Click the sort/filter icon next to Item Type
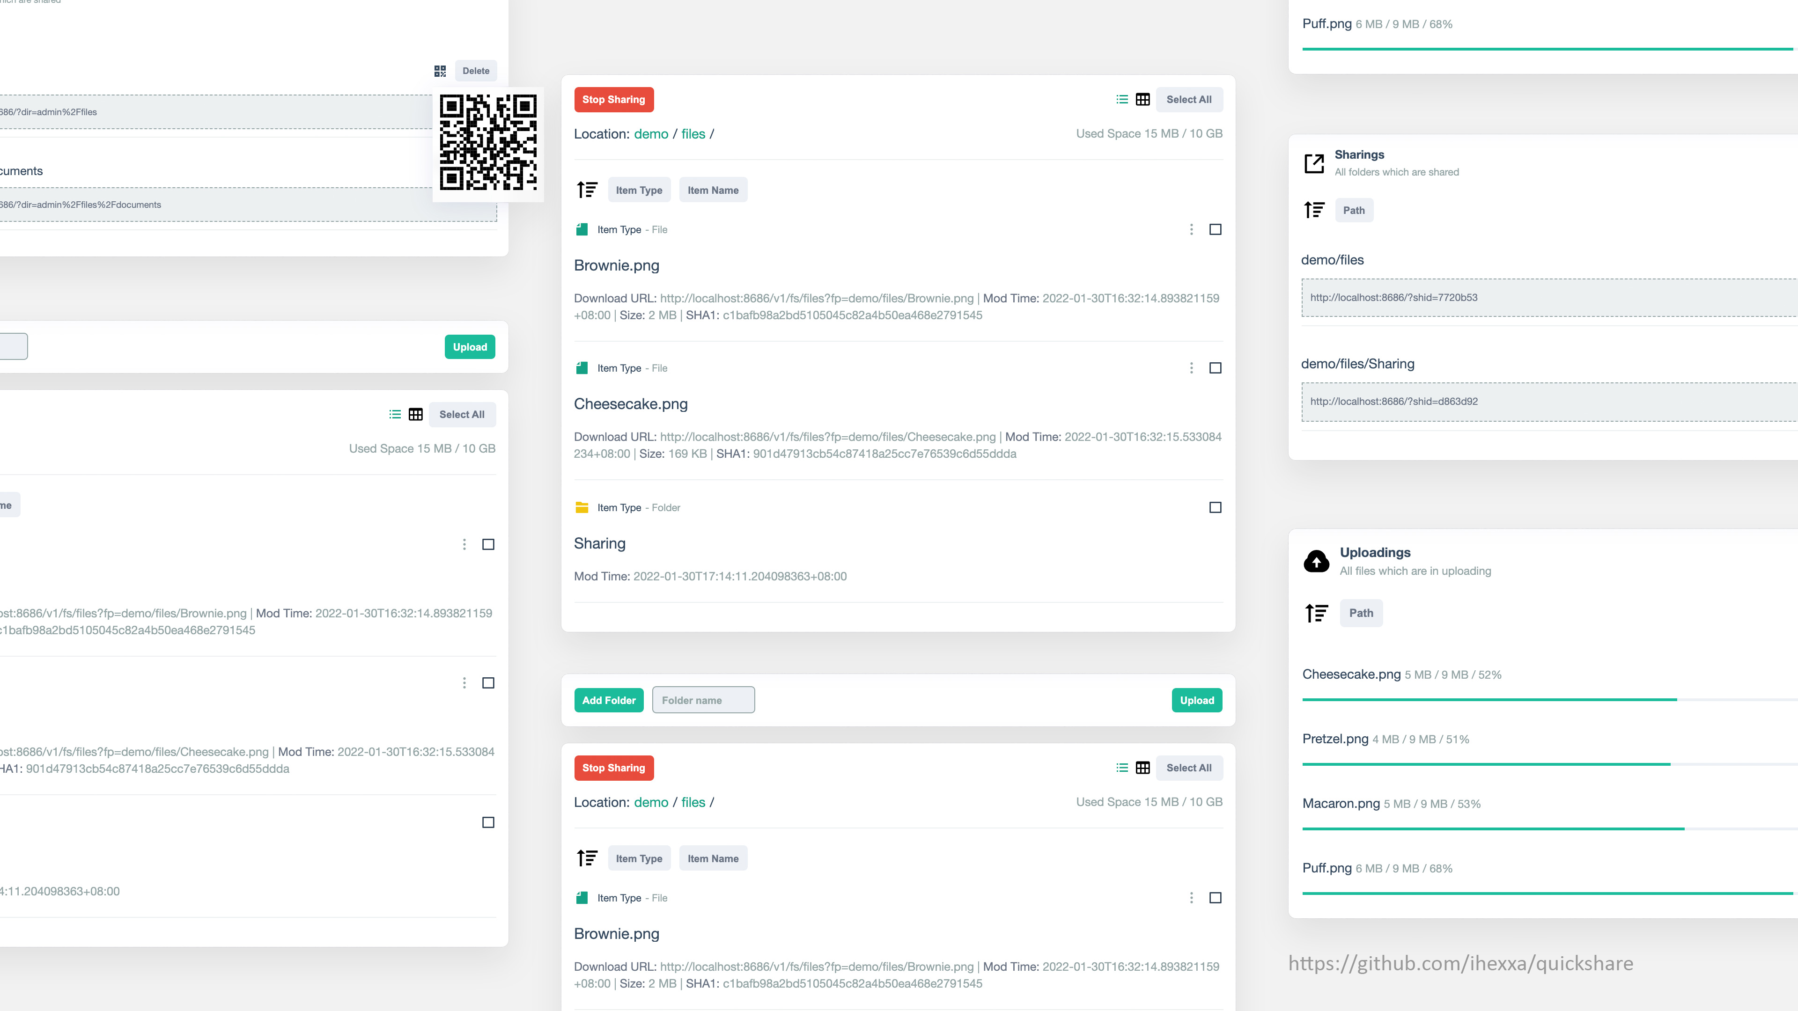This screenshot has width=1798, height=1011. (587, 189)
